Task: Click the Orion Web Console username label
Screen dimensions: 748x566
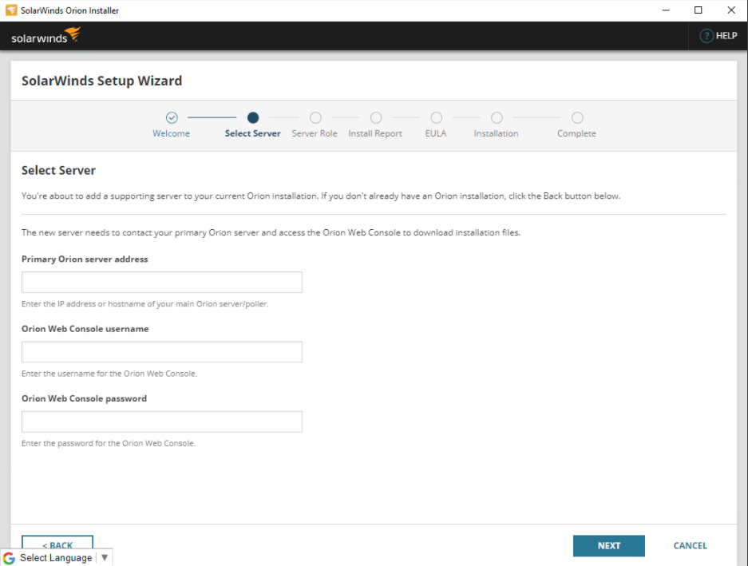Action: [x=85, y=329]
